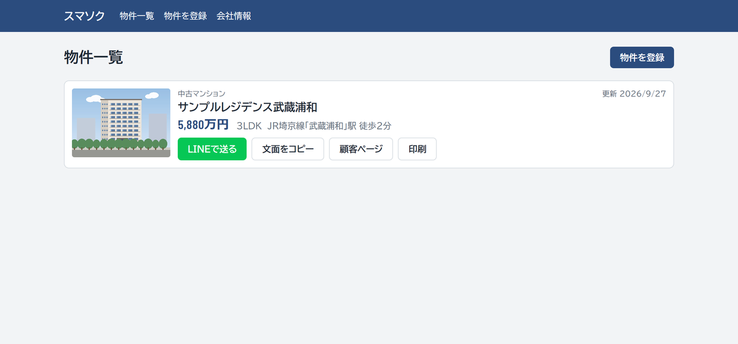The image size is (738, 344).
Task: Copy the text with 文面をコピー
Action: coord(288,149)
